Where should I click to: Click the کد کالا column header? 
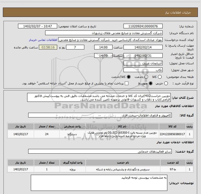point(172,127)
